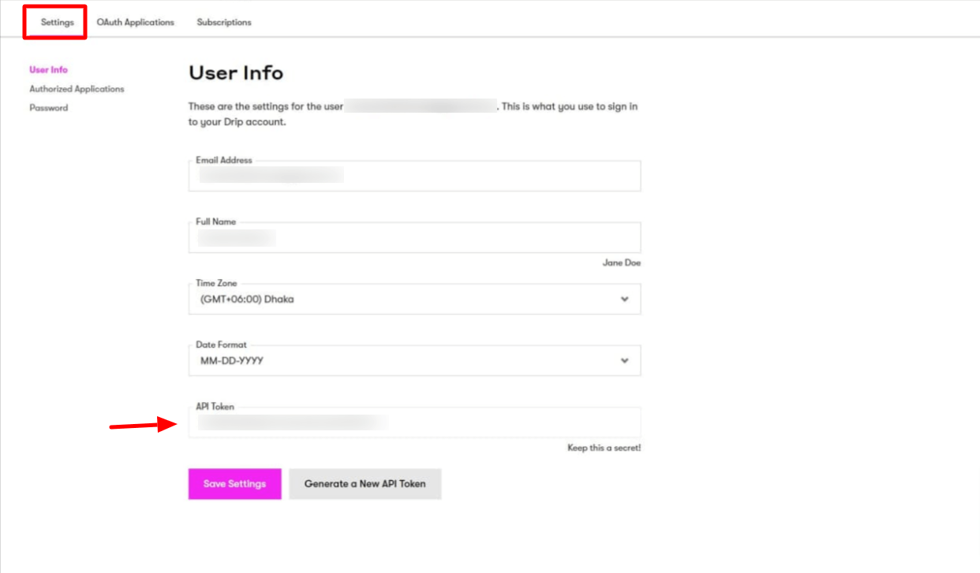Click the Jane Doe example label

coord(622,262)
